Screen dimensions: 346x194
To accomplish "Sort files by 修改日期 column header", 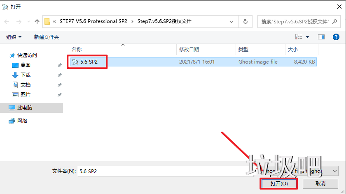I will [x=189, y=49].
